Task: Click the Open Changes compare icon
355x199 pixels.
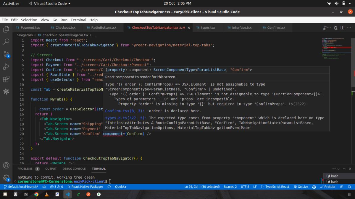Action: pyautogui.click(x=335, y=28)
